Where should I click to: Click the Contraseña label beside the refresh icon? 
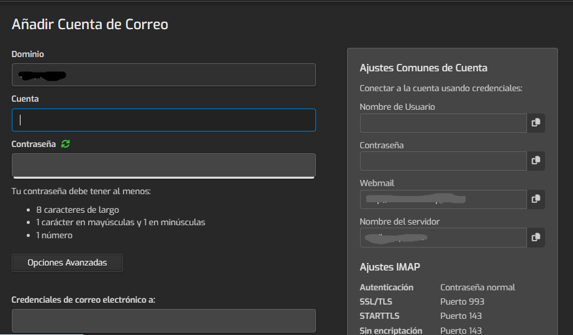(x=34, y=144)
